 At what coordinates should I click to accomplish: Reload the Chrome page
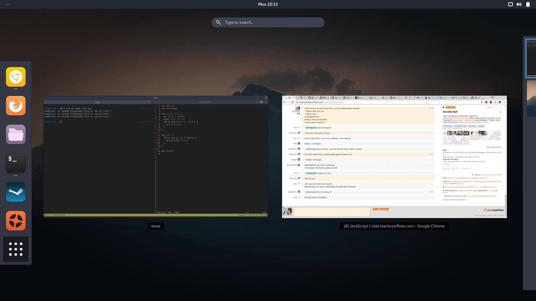click(x=292, y=102)
